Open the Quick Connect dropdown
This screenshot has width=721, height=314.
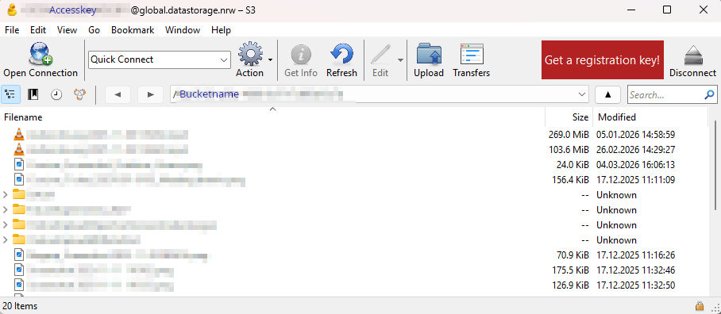(224, 59)
